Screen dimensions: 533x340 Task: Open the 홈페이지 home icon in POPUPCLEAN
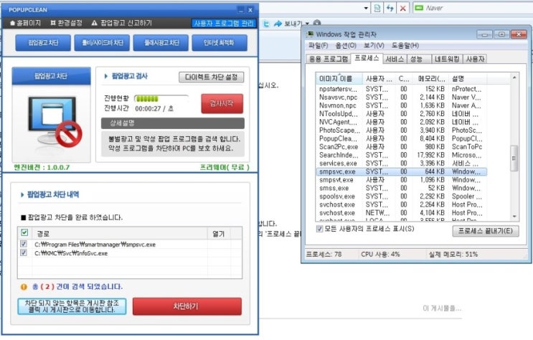pyautogui.click(x=13, y=23)
